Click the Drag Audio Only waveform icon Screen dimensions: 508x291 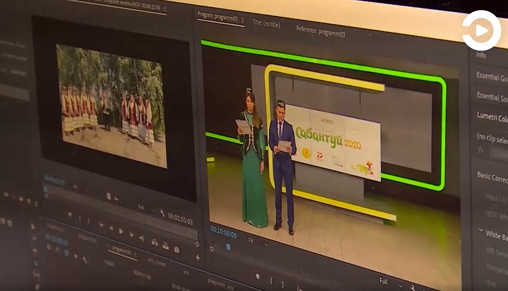tap(116, 198)
